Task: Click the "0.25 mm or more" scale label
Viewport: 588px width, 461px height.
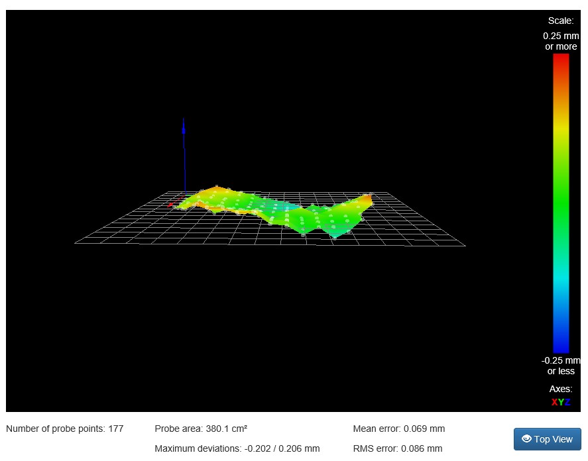Action: pos(561,41)
